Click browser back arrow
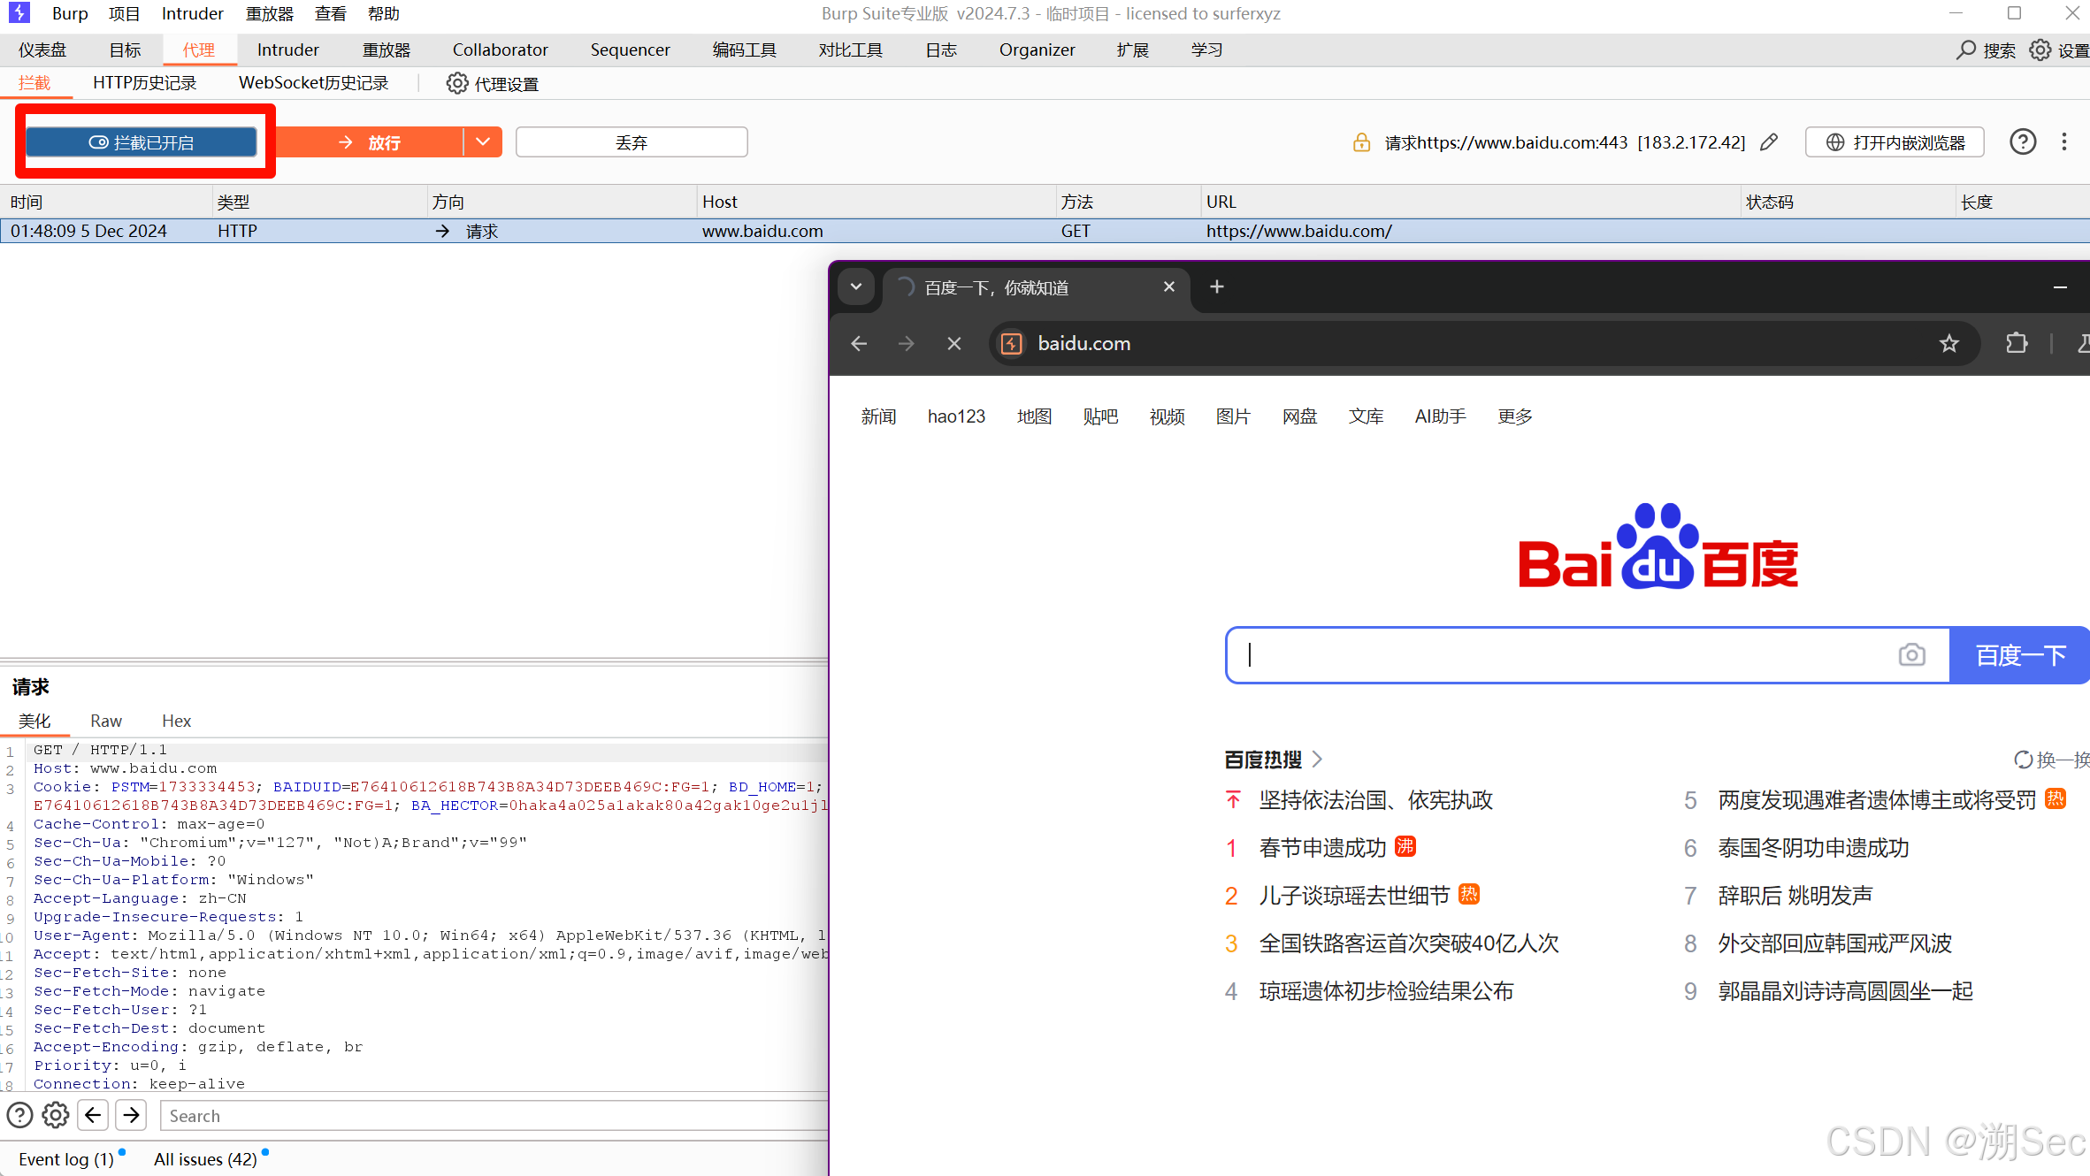The width and height of the screenshot is (2090, 1176). tap(859, 343)
